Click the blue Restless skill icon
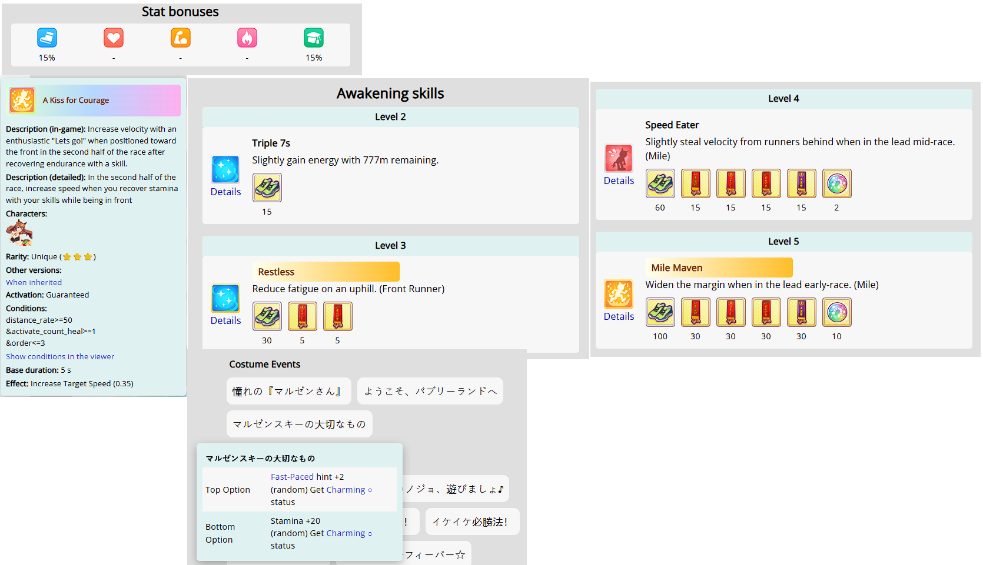The height and width of the screenshot is (565, 983). [225, 298]
